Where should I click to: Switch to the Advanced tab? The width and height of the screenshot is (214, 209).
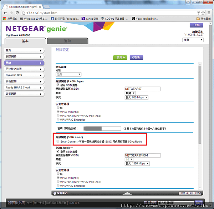(x=67, y=41)
